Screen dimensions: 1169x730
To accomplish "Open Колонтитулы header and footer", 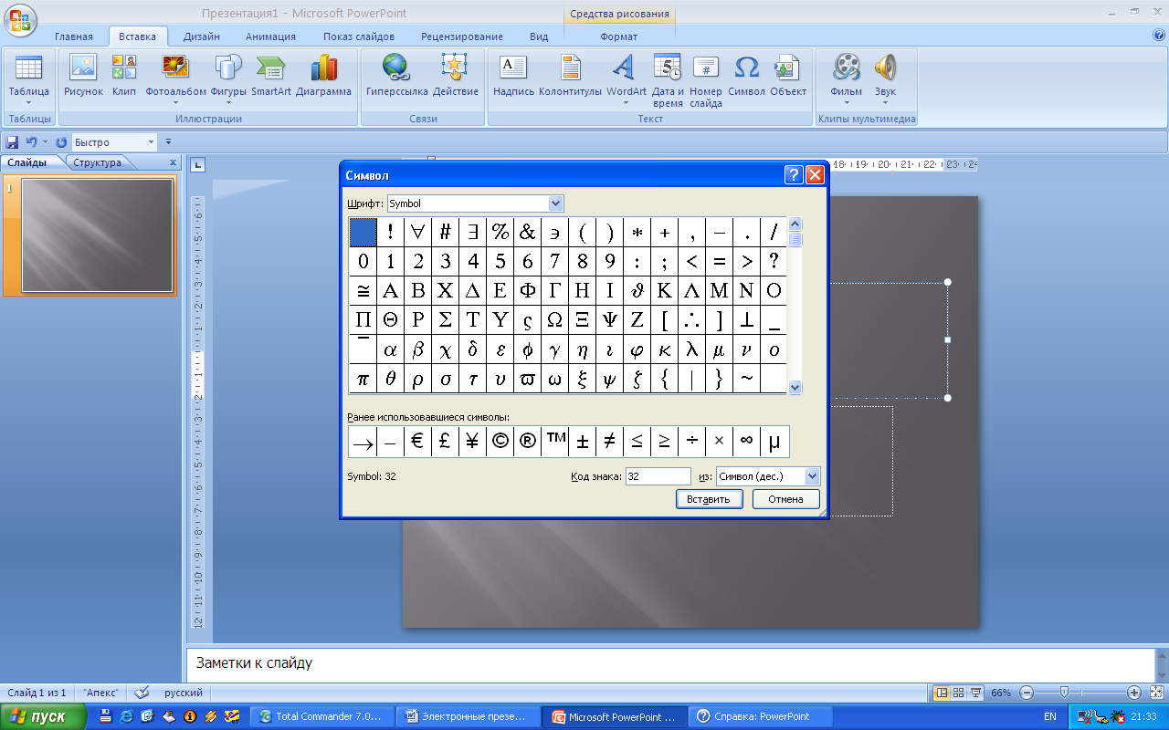I will [571, 76].
